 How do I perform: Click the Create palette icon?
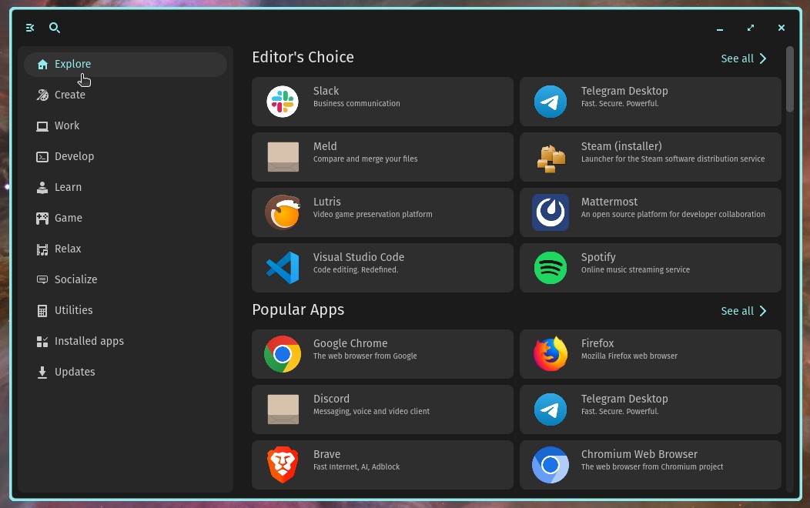click(42, 95)
